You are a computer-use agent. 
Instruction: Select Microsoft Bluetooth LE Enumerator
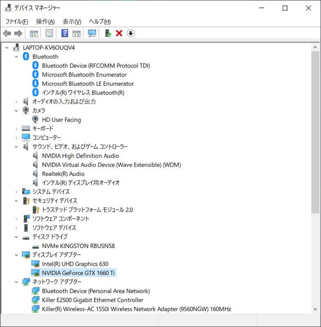(x=88, y=84)
